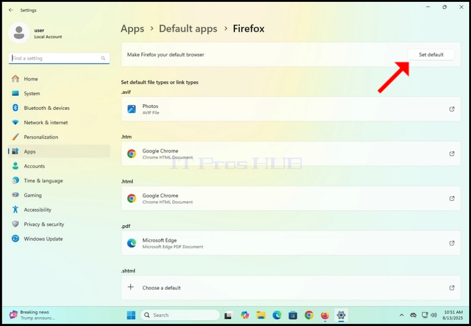The image size is (471, 326).
Task: Launch Copilot from the taskbar
Action: point(245,315)
